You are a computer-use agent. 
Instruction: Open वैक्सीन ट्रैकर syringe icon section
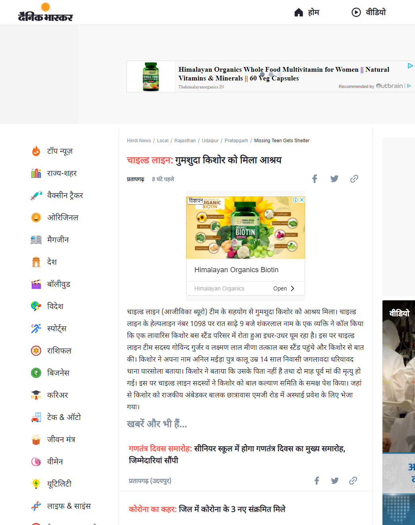(36, 195)
